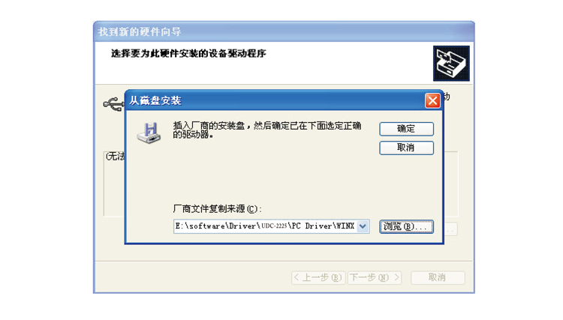The image size is (563, 320).
Task: Open the 浏览(B)... file browser
Action: tap(406, 226)
